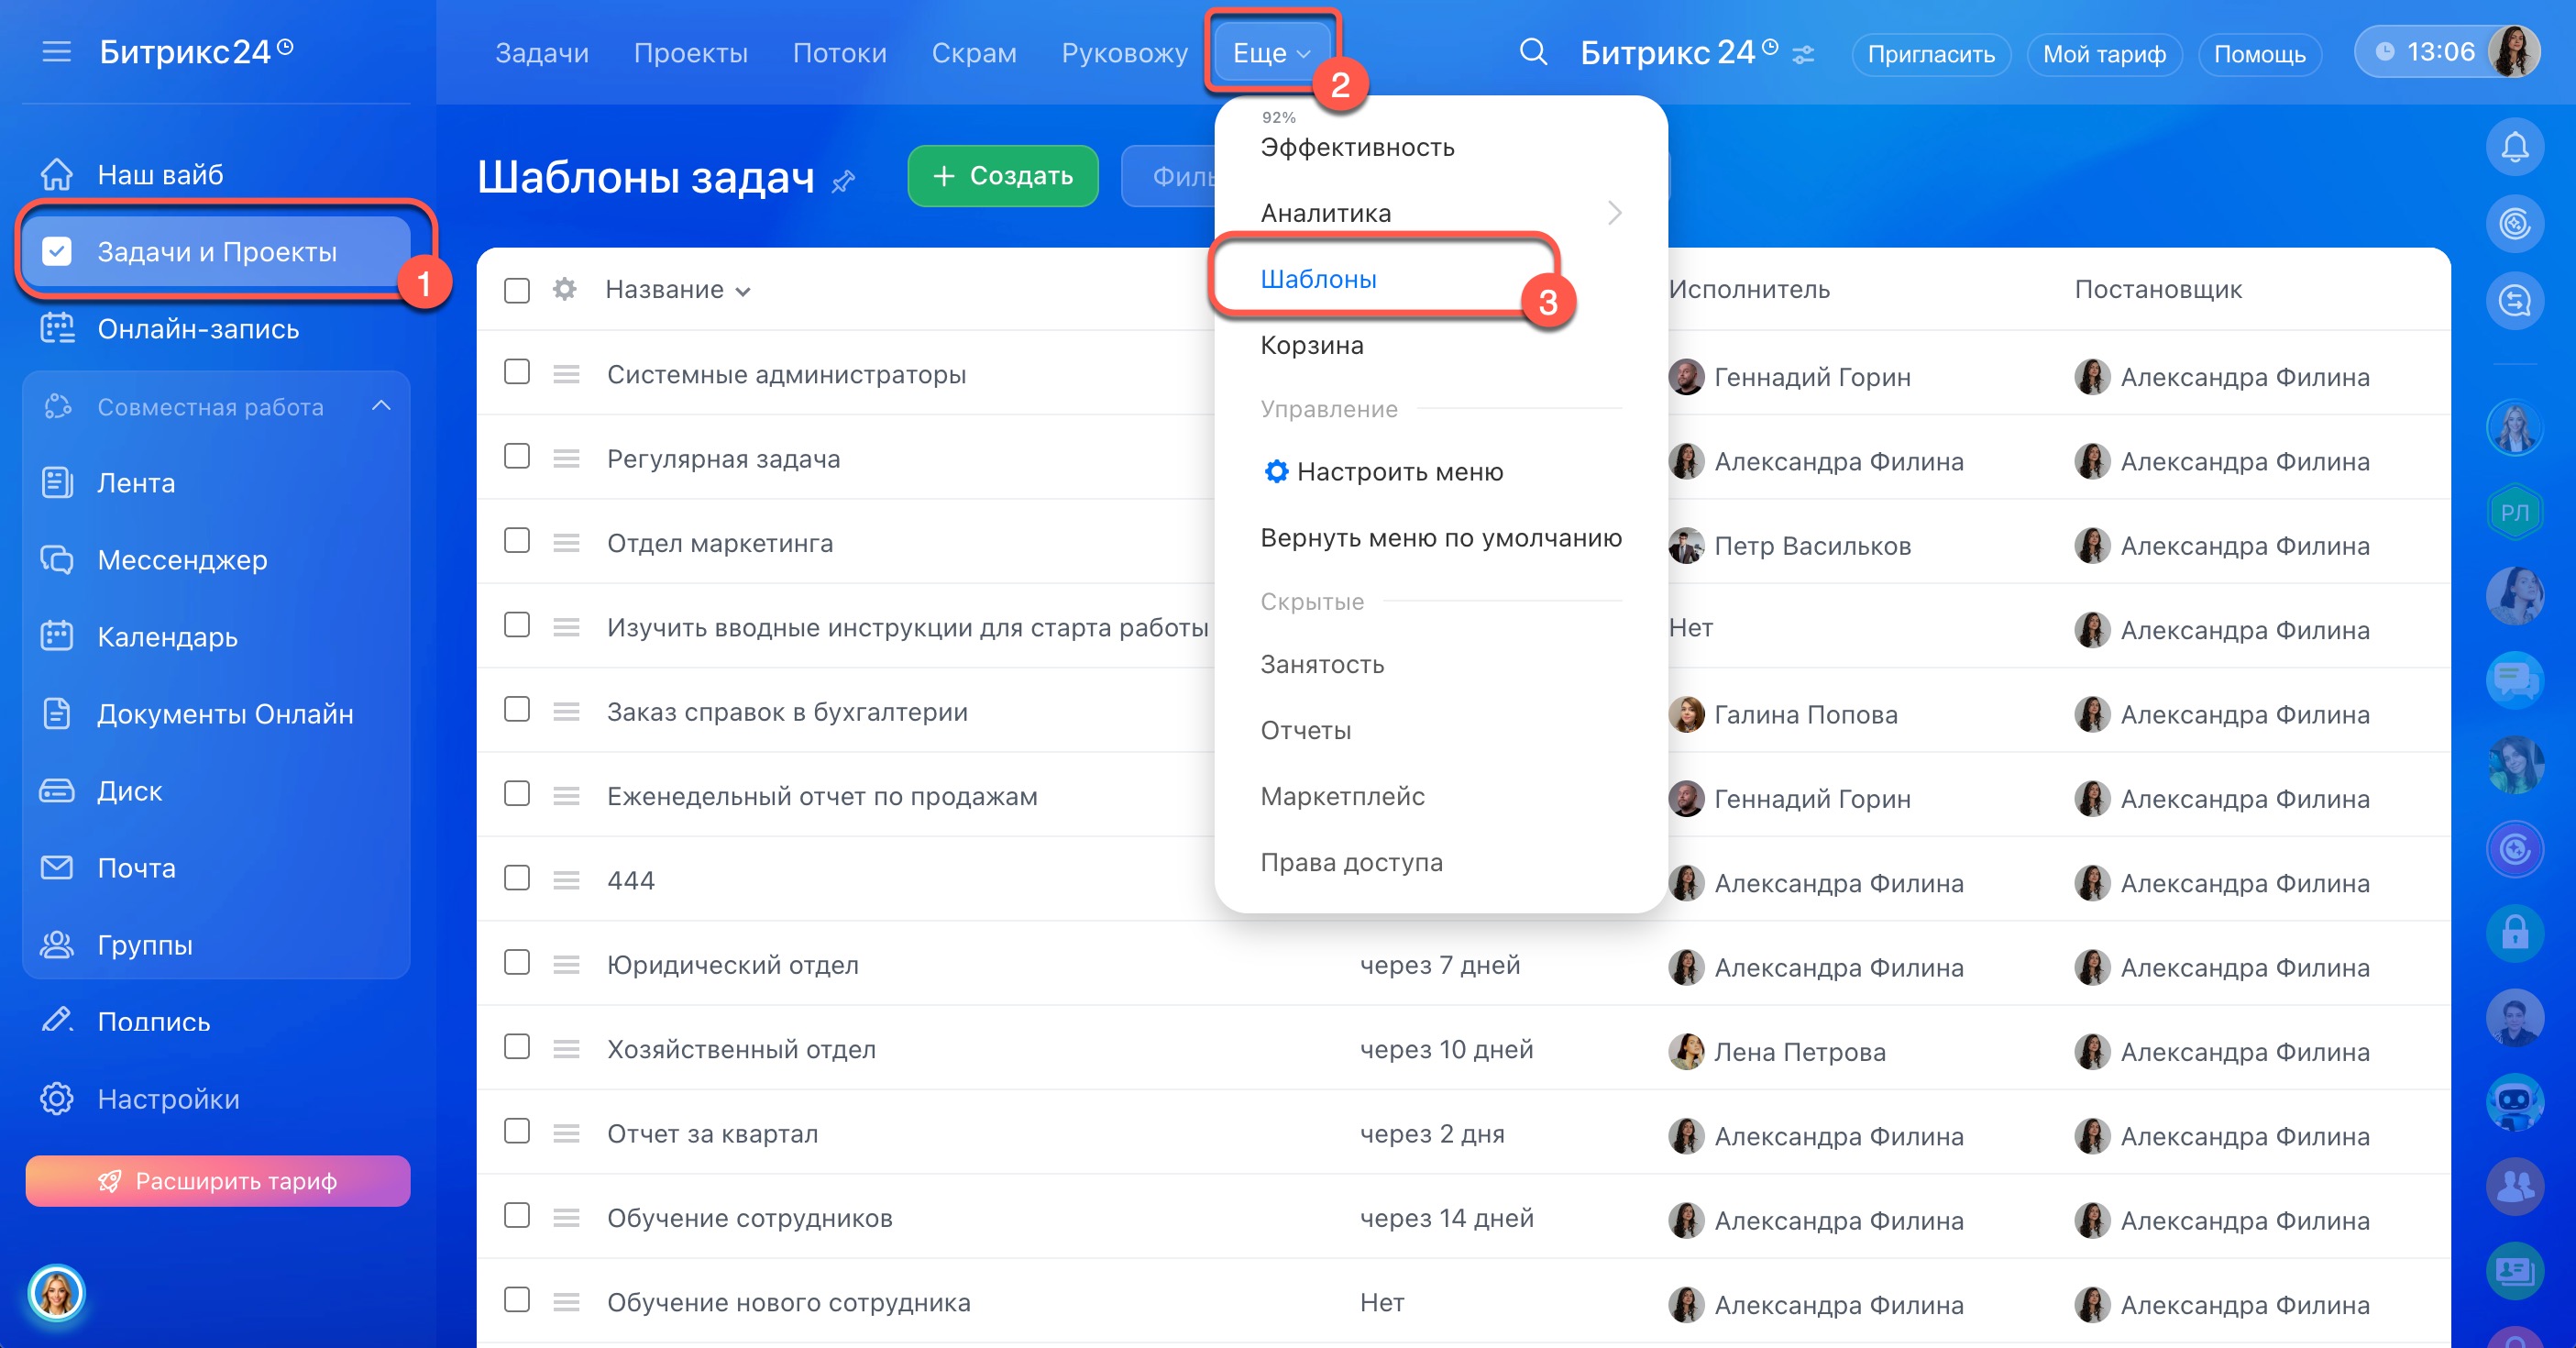This screenshot has height=1348, width=2576.
Task: Open Календарь in sidebar
Action: pyautogui.click(x=167, y=637)
